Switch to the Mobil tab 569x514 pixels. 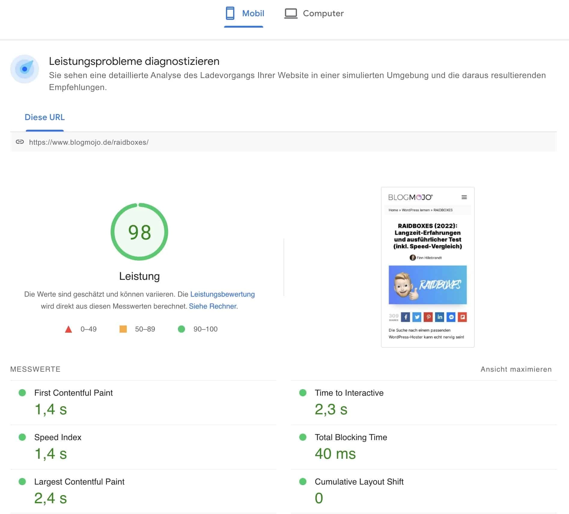click(245, 14)
